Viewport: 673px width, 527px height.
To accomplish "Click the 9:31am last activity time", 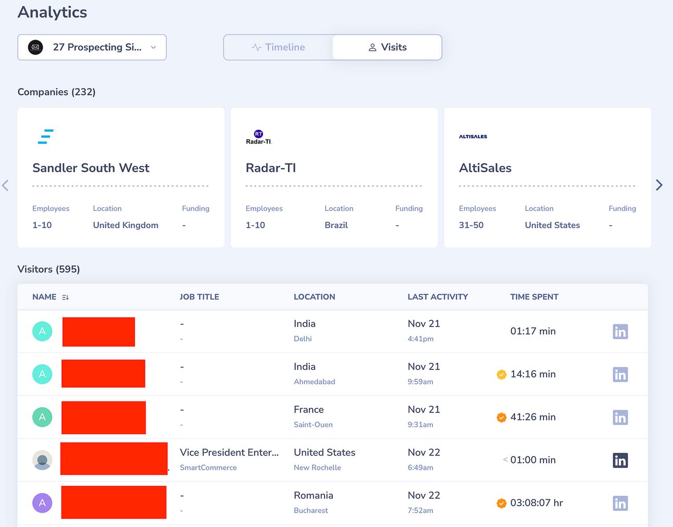I will click(x=420, y=424).
